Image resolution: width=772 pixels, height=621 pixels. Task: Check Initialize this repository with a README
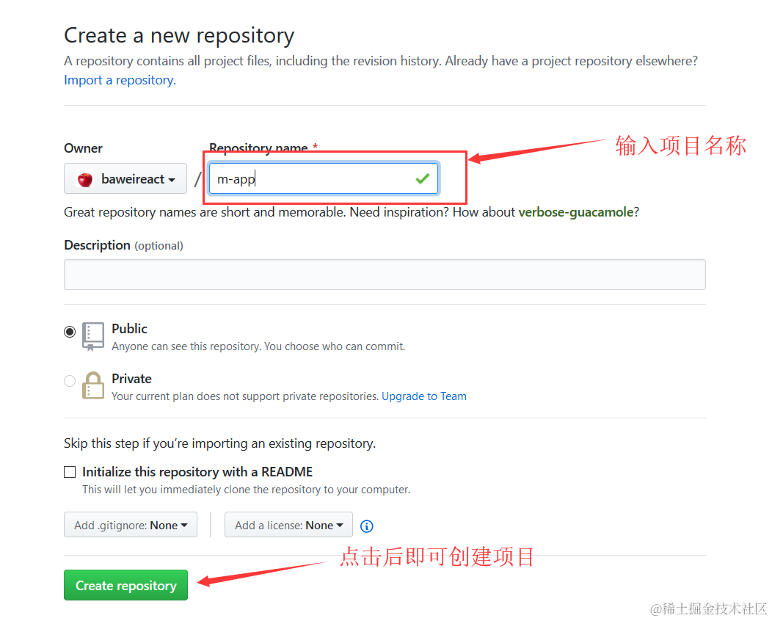tap(70, 472)
